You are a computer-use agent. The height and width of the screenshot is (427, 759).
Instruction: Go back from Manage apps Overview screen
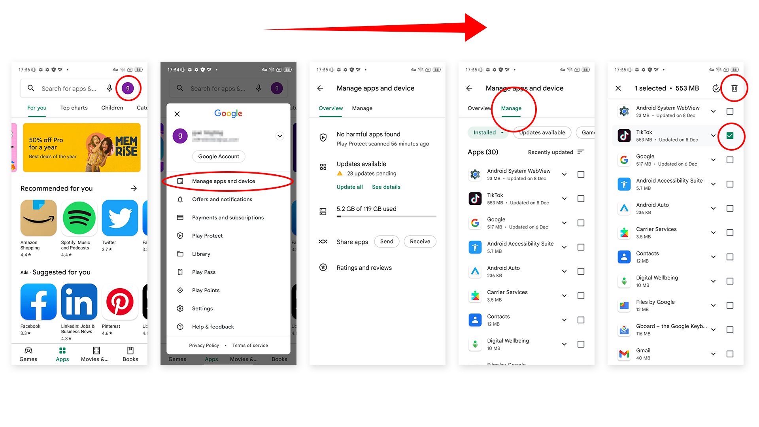(x=320, y=88)
